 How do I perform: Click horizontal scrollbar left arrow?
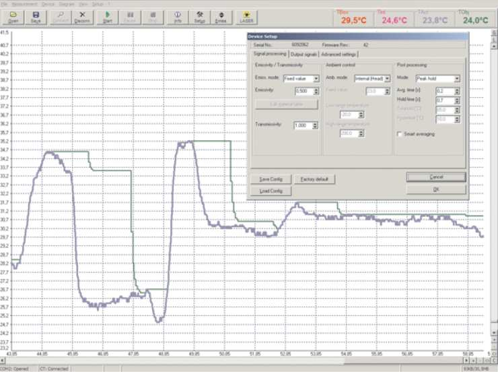click(x=3, y=361)
